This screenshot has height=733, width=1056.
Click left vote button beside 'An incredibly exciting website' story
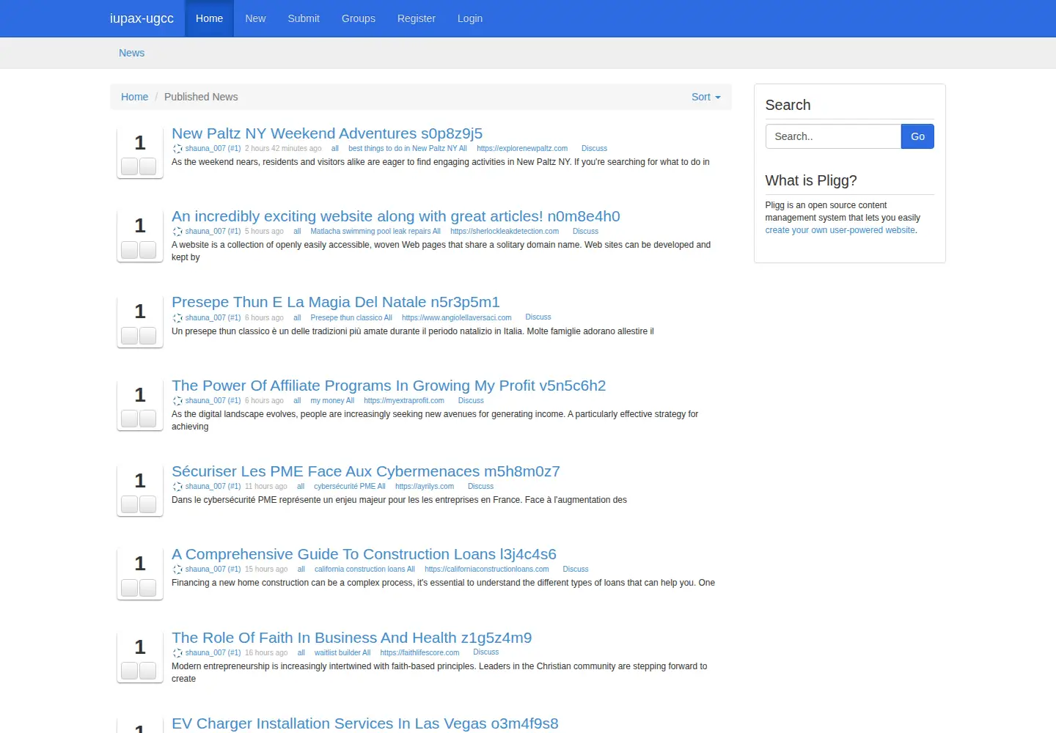tap(130, 250)
